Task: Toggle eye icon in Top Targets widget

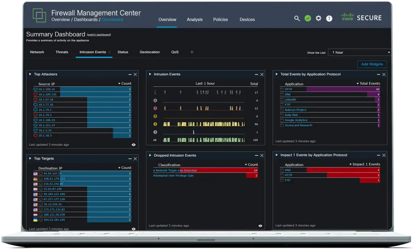Action: click(x=134, y=229)
